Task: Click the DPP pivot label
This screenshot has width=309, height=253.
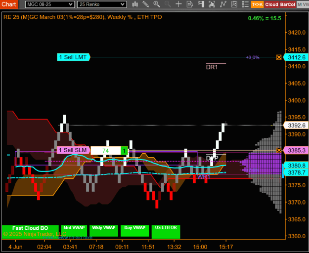Action: pos(212,158)
